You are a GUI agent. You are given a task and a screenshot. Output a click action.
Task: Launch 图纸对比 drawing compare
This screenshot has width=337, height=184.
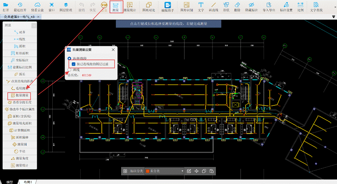click(149, 7)
